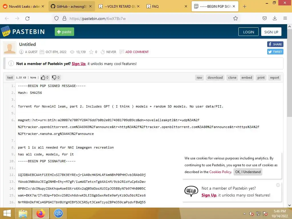
Task: Go back to the previous page
Action: point(7,19)
